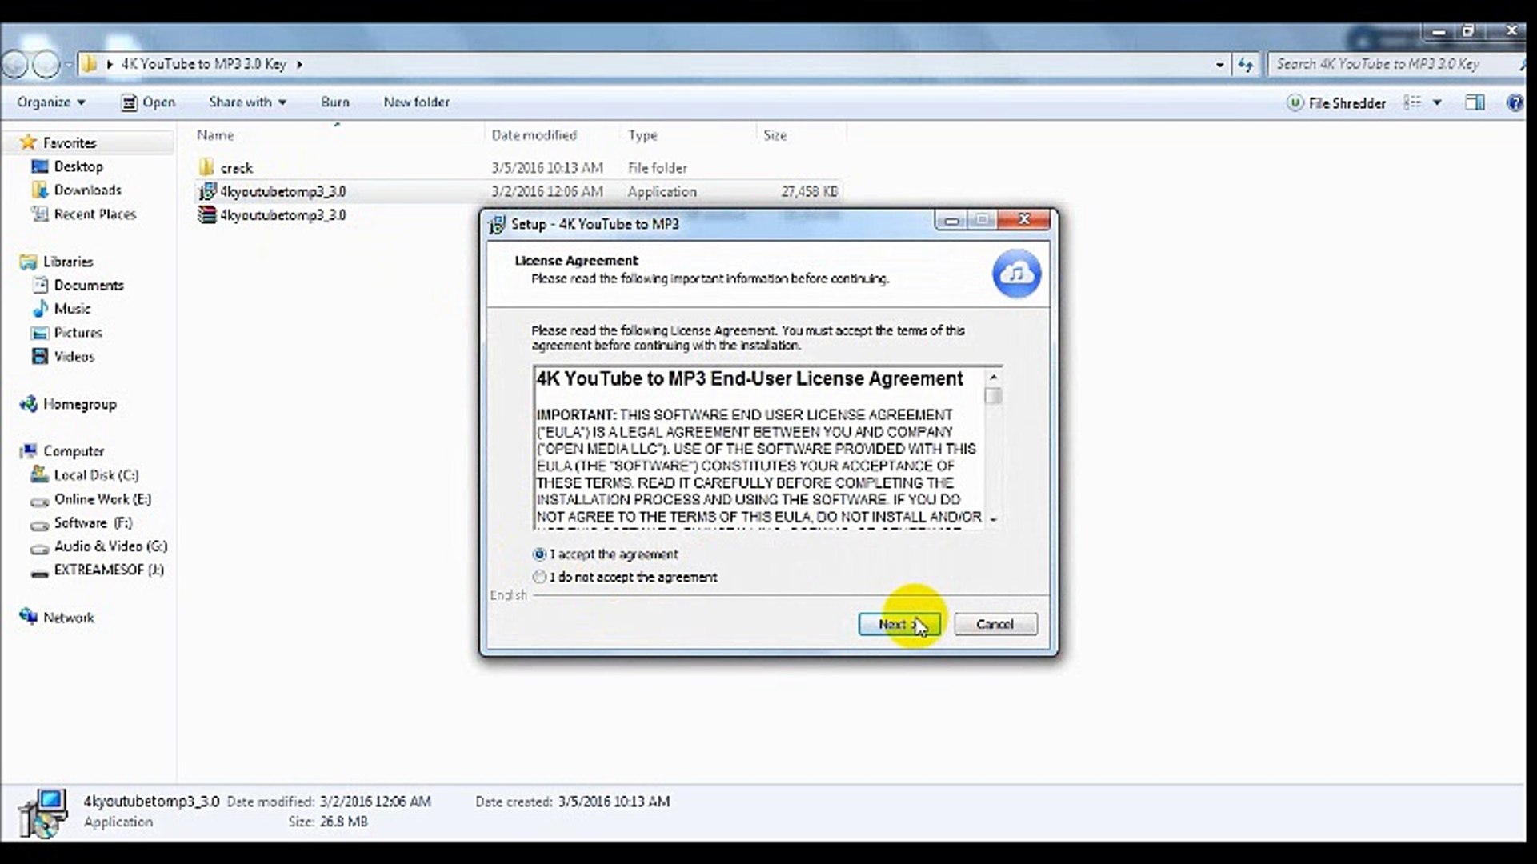The height and width of the screenshot is (864, 1537).
Task: Click 27,458 KB size cell
Action: (x=809, y=192)
